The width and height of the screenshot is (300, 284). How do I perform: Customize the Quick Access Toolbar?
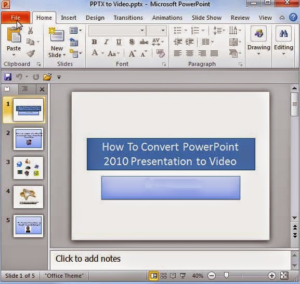[59, 77]
